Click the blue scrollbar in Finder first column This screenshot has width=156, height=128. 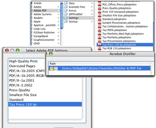[x=62, y=16]
